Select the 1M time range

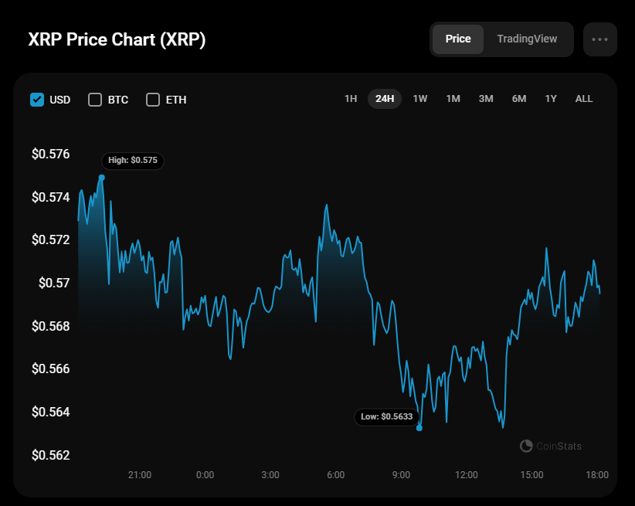pos(453,99)
